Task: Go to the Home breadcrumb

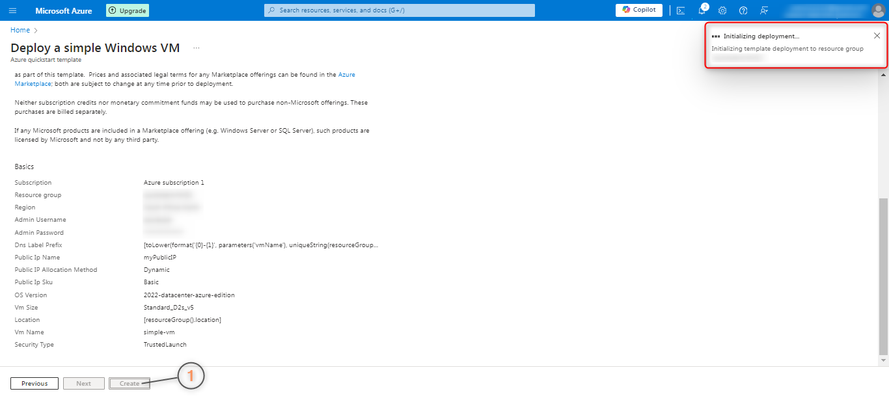Action: tap(20, 30)
